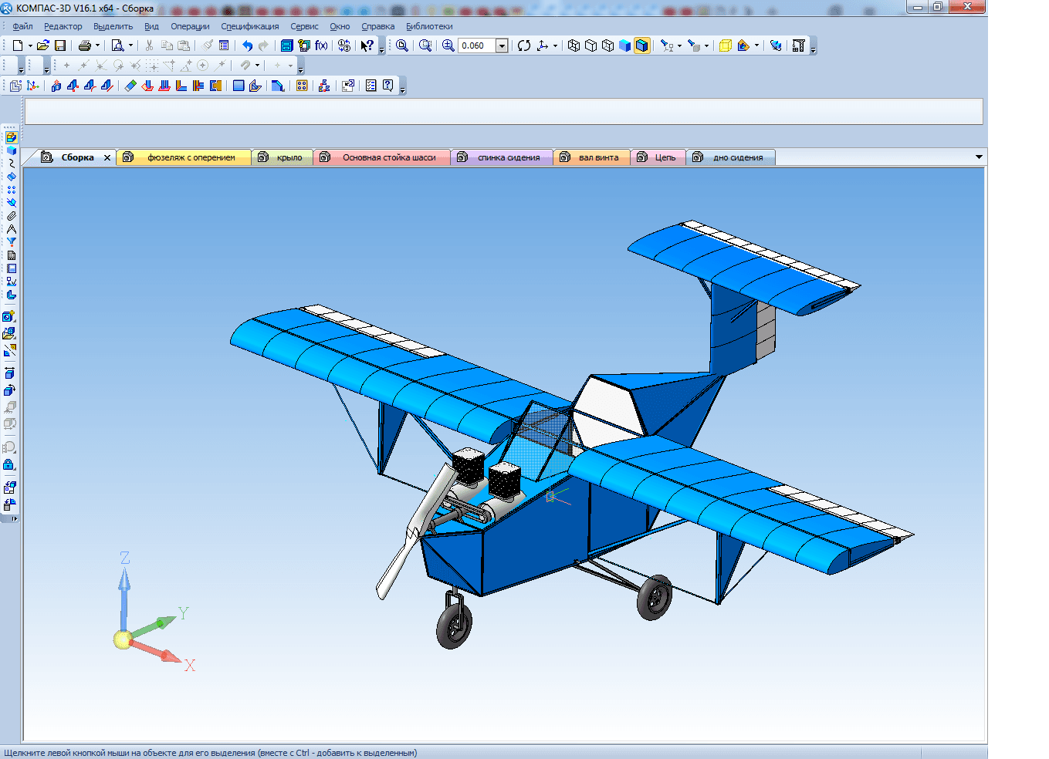1049x759 pixels.
Task: Open the Операции menu
Action: click(x=190, y=26)
